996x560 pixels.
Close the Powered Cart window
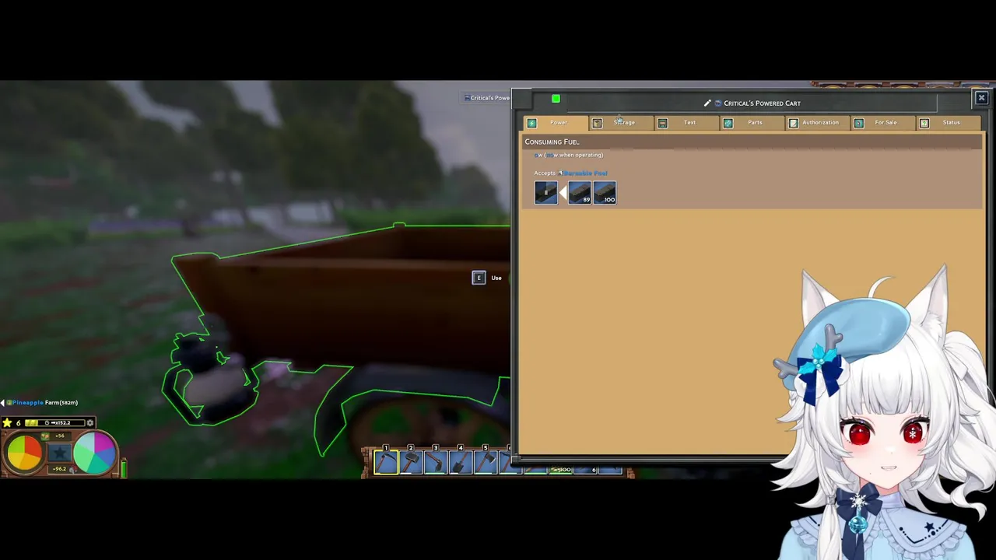(981, 98)
